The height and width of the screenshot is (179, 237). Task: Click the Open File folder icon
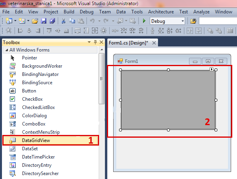(x=35, y=21)
